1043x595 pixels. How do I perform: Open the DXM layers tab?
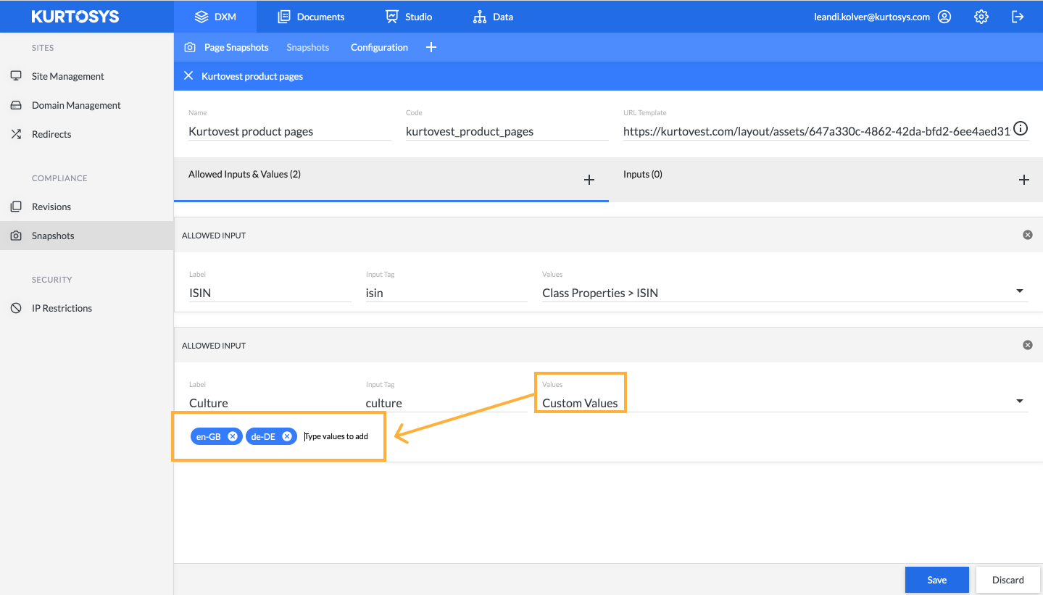[215, 16]
